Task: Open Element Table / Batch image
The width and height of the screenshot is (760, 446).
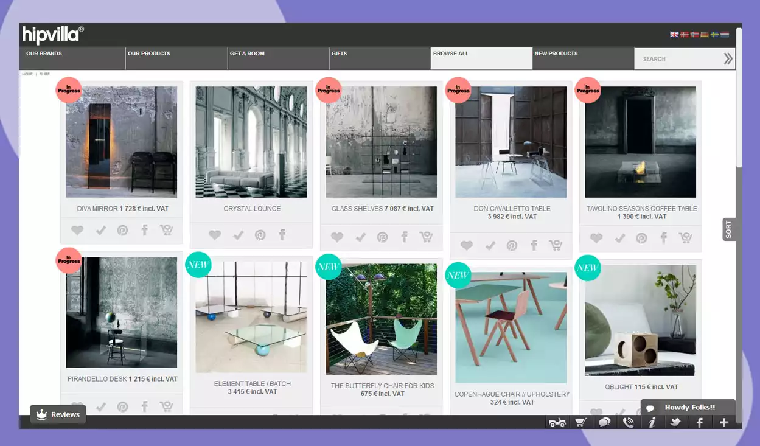Action: 251,317
